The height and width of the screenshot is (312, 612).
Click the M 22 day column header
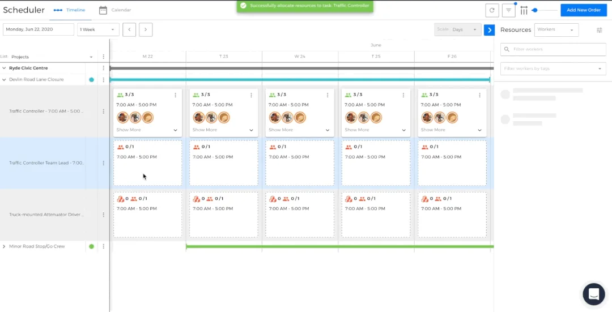click(x=147, y=57)
